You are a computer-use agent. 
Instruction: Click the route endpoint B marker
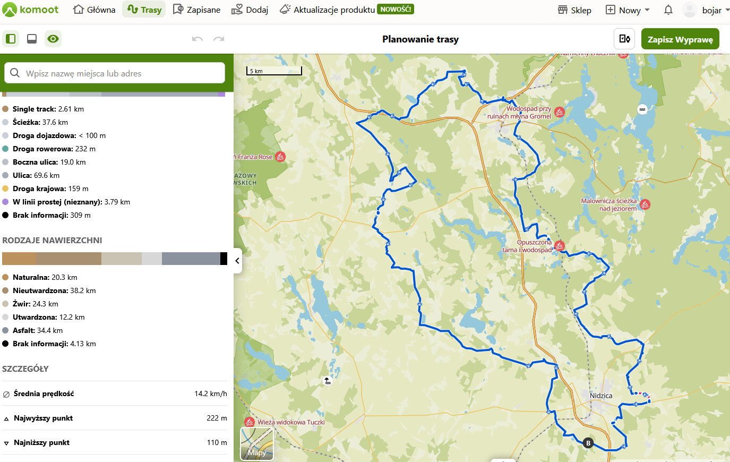click(x=588, y=443)
